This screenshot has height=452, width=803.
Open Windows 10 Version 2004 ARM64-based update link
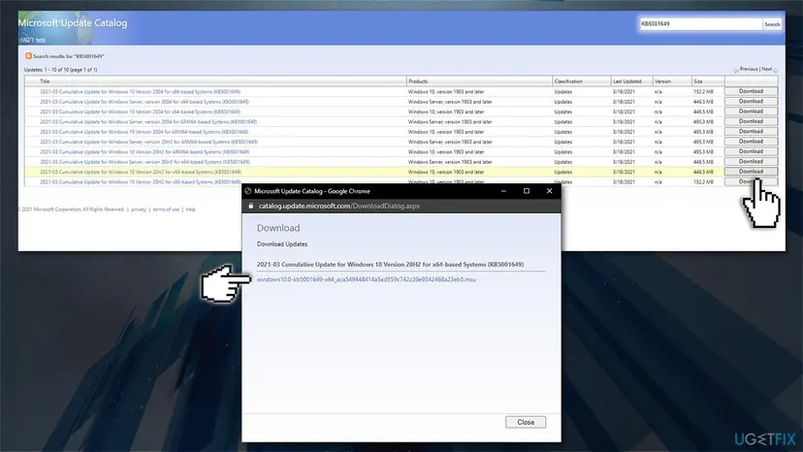tap(144, 132)
